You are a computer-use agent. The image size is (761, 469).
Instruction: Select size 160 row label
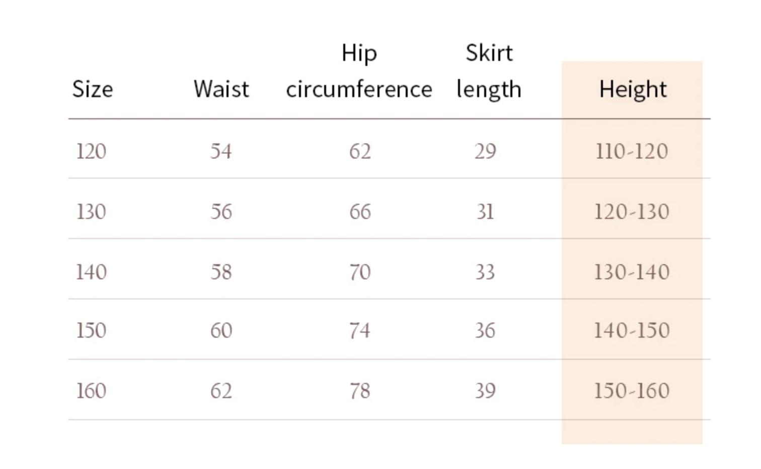click(x=91, y=390)
